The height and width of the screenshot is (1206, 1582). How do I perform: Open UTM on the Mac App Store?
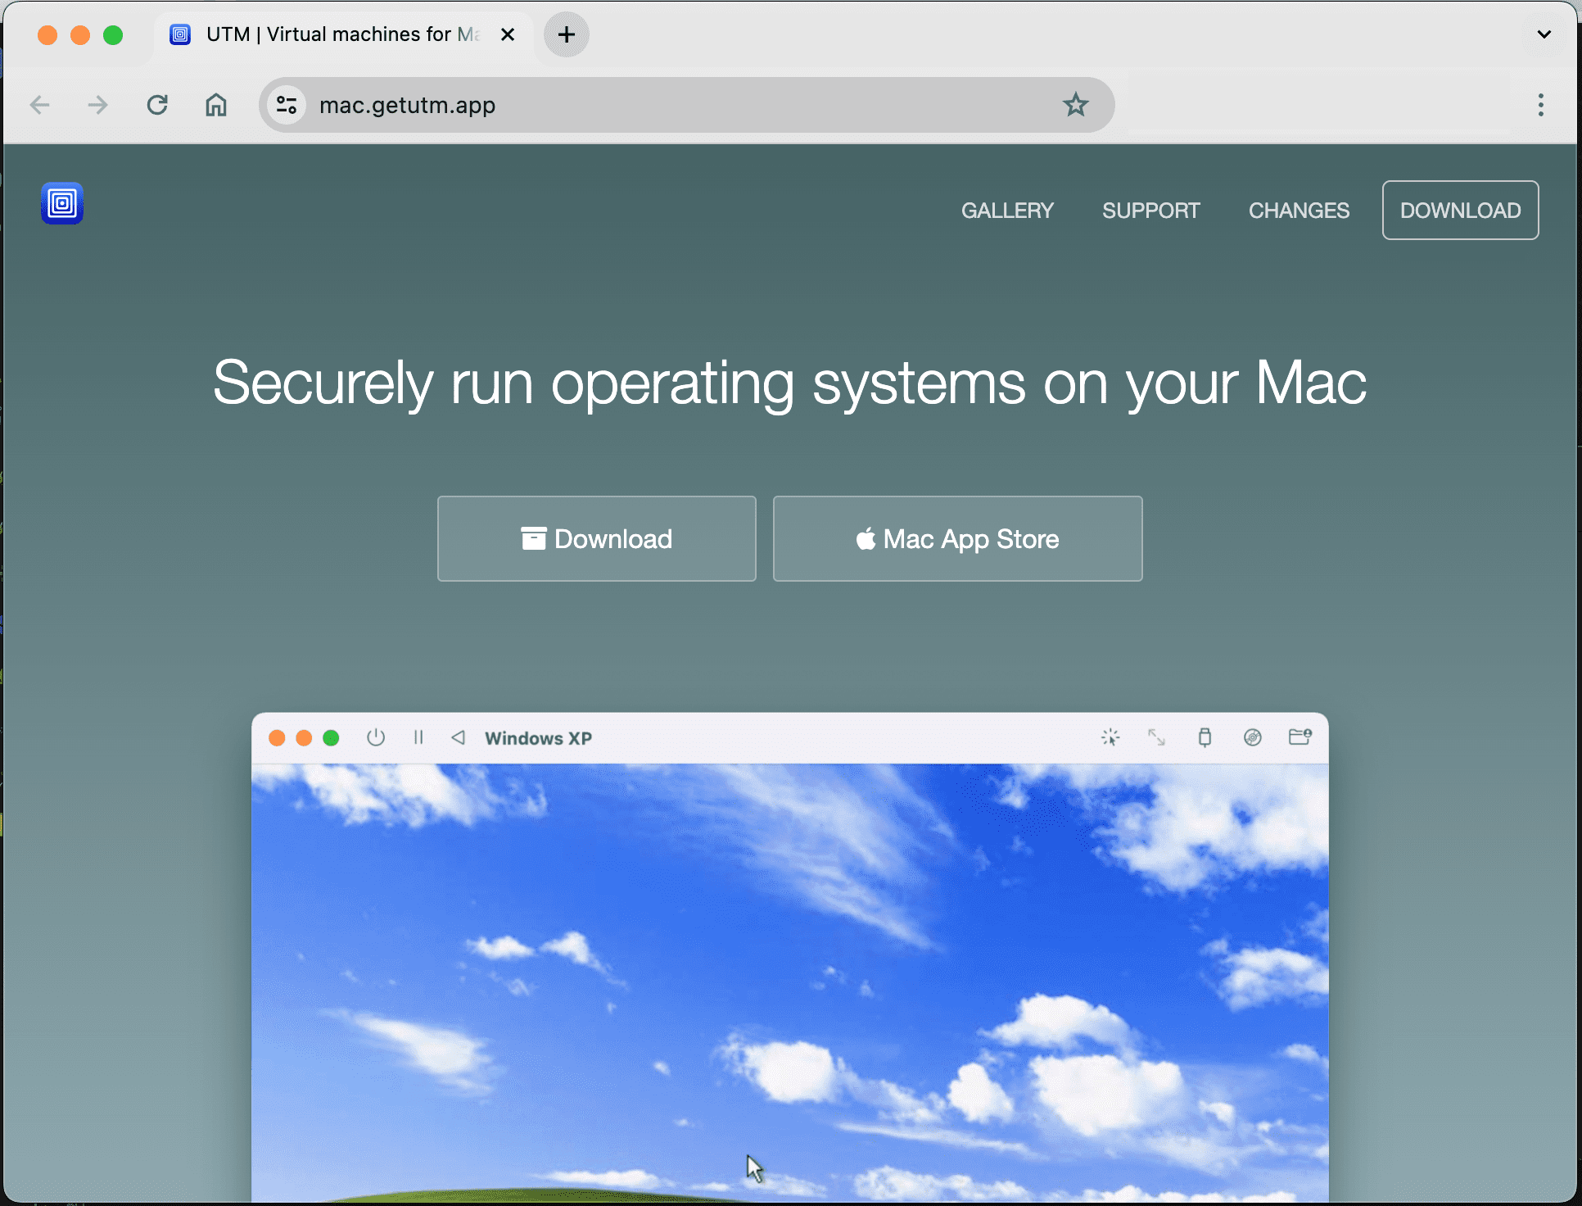pyautogui.click(x=956, y=538)
